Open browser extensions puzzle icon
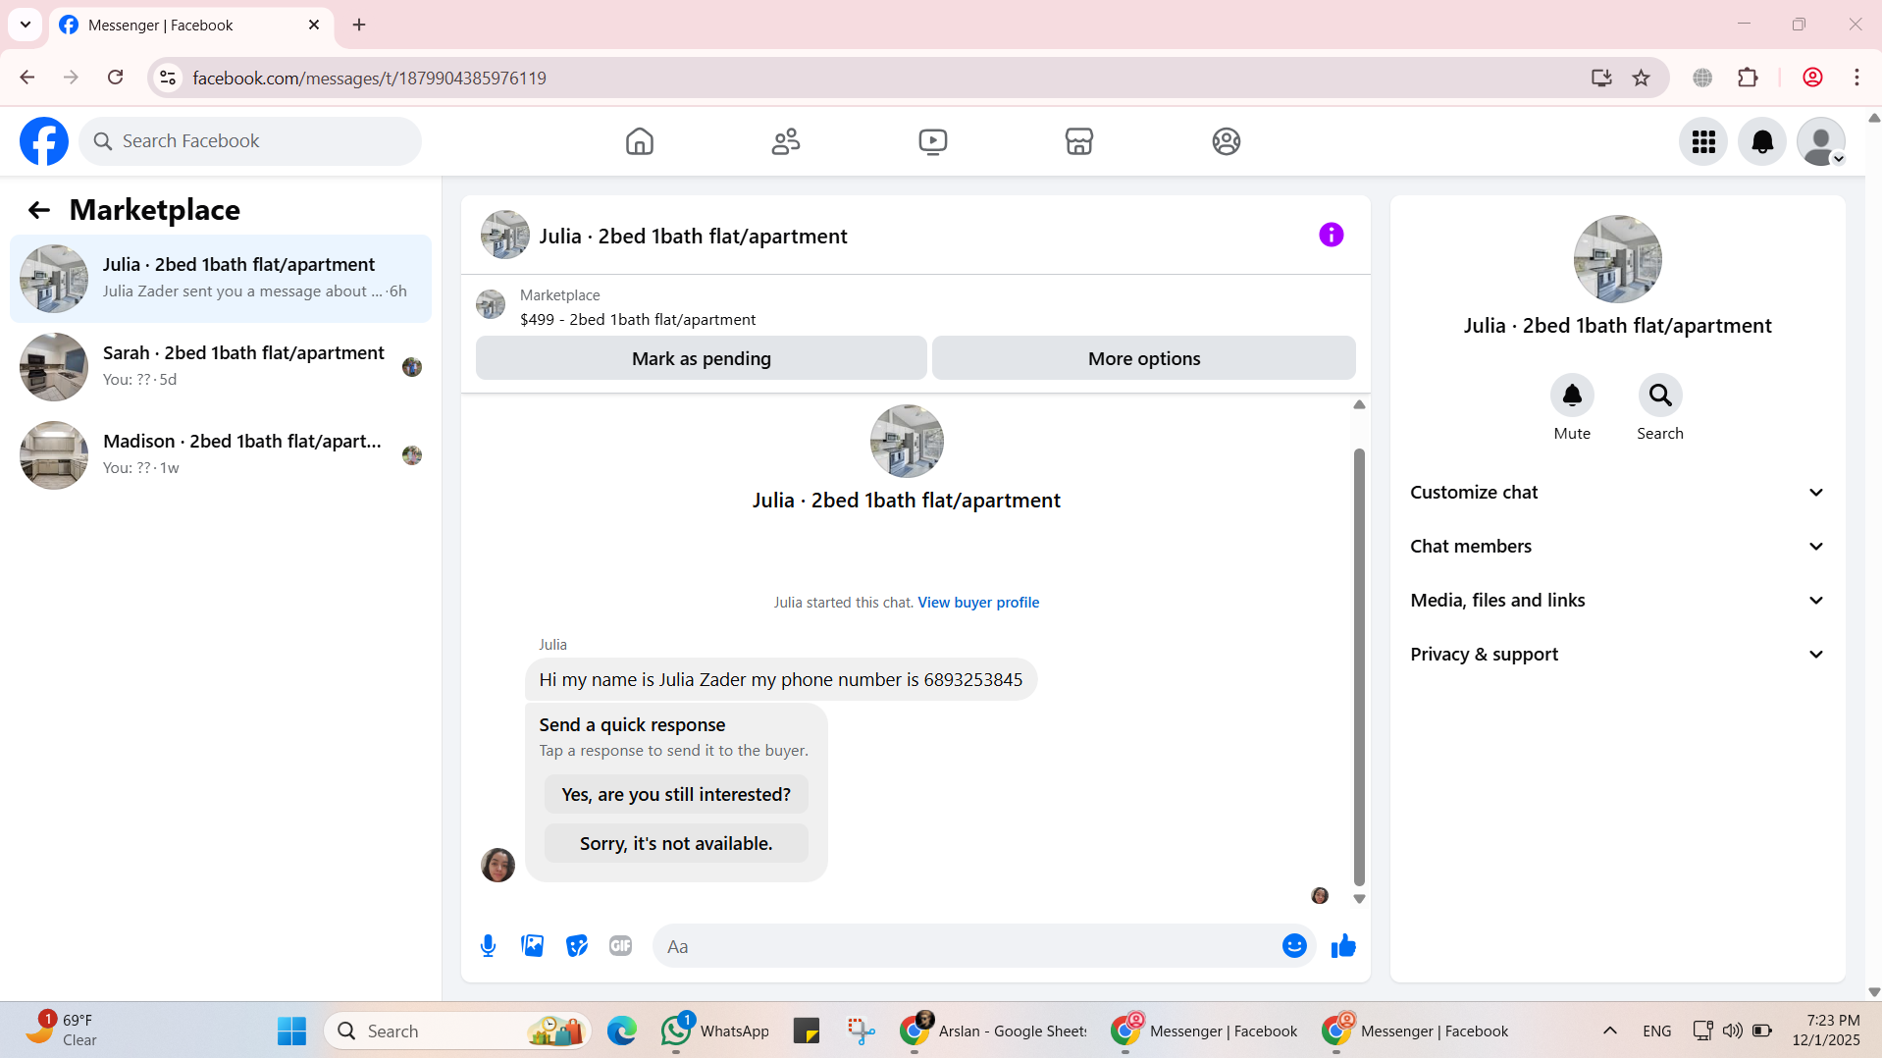1882x1058 pixels. pos(1748,78)
